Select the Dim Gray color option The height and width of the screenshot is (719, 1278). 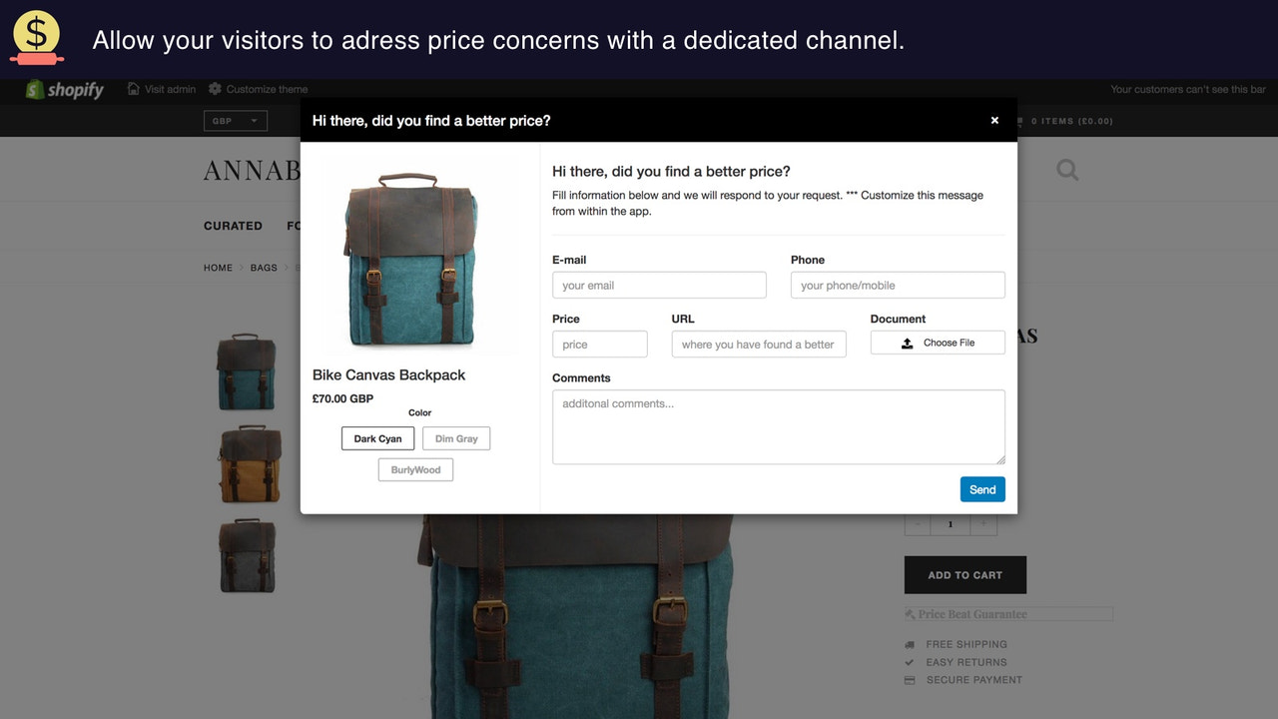click(456, 438)
